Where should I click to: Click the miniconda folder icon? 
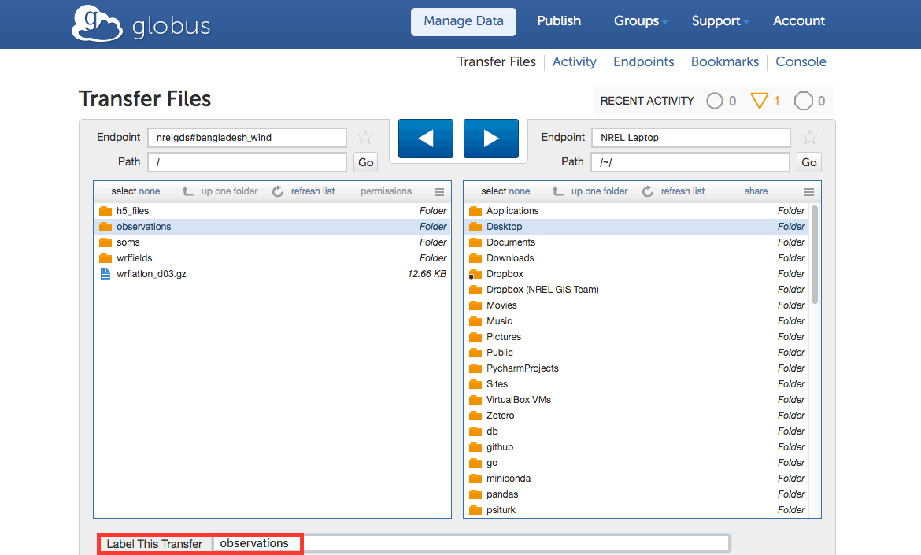[475, 479]
